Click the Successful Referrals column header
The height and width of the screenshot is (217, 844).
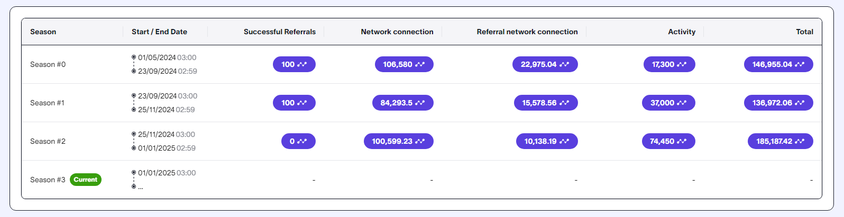279,32
